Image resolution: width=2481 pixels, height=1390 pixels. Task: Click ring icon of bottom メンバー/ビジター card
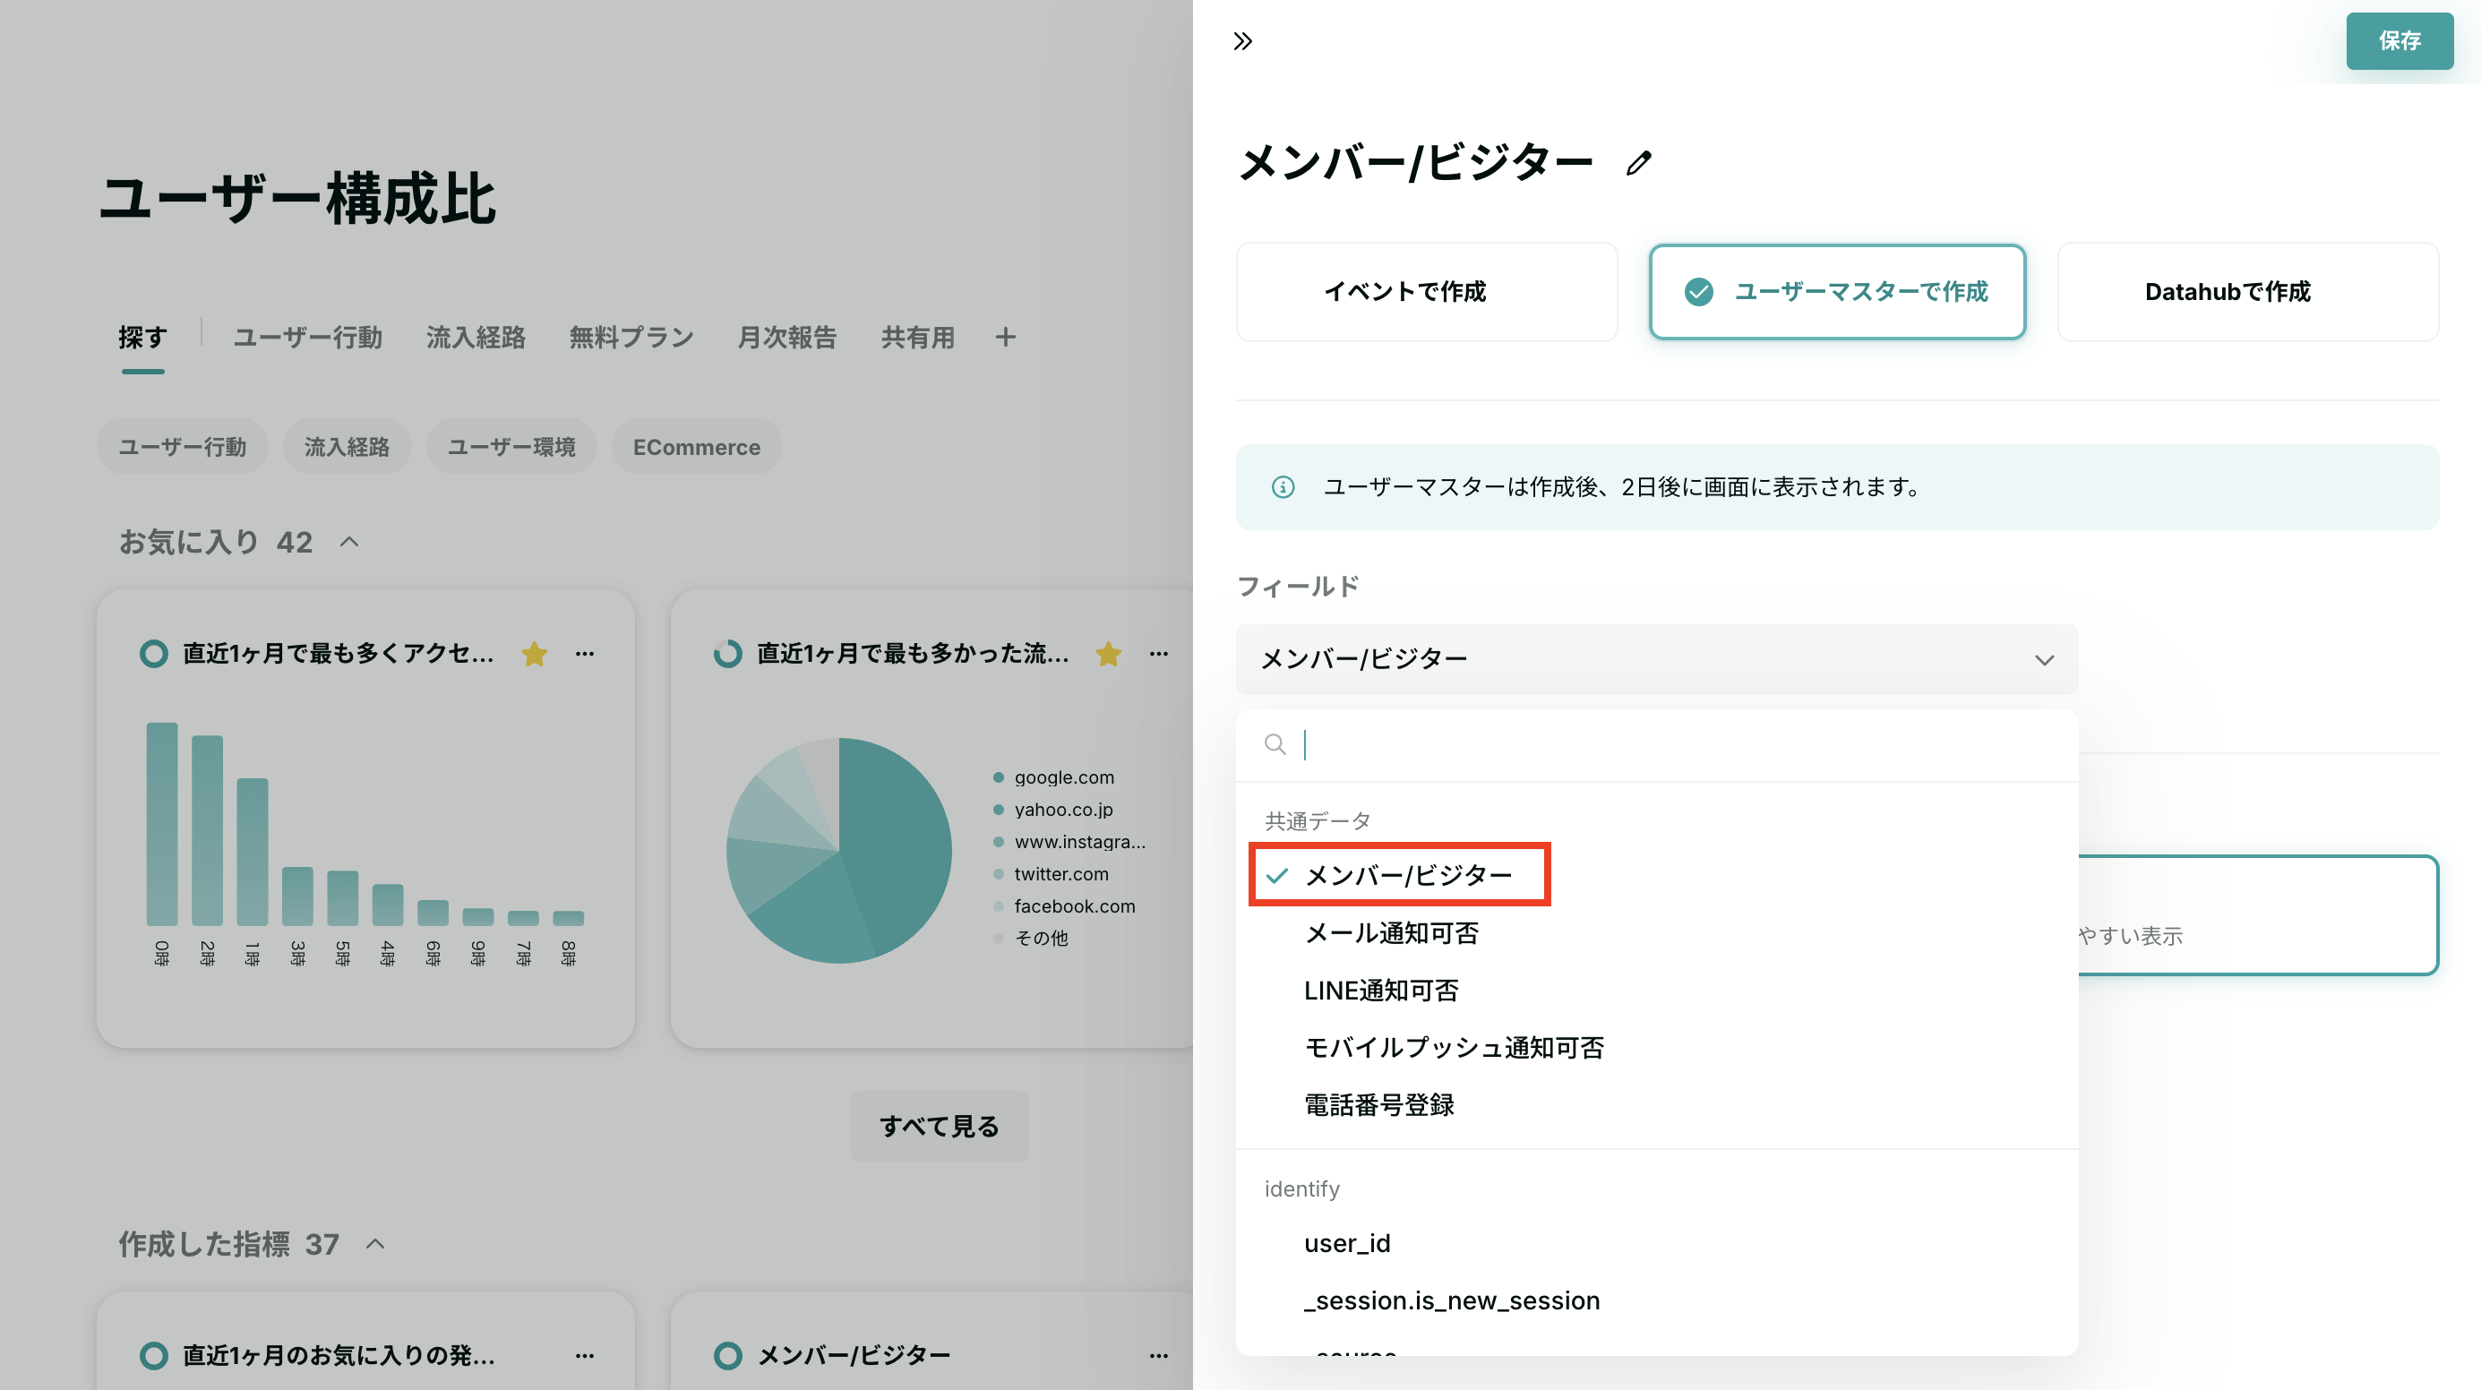click(x=728, y=1355)
